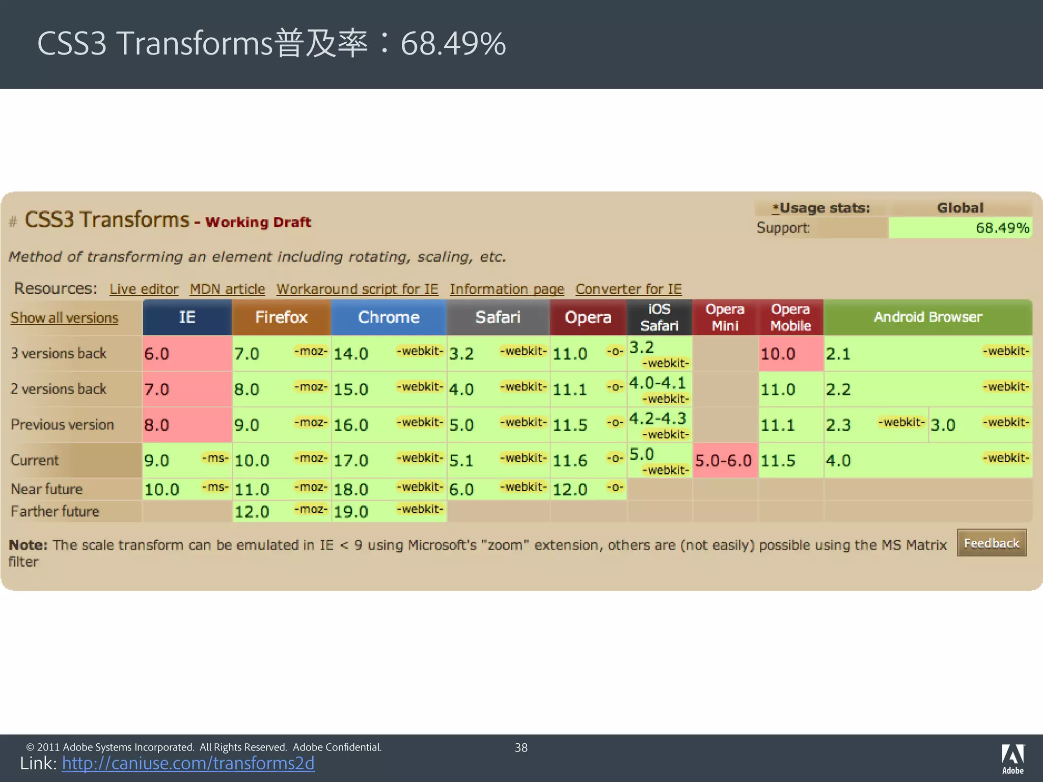Image resolution: width=1043 pixels, height=782 pixels.
Task: Click the '3 versions back' row label
Action: pos(59,353)
